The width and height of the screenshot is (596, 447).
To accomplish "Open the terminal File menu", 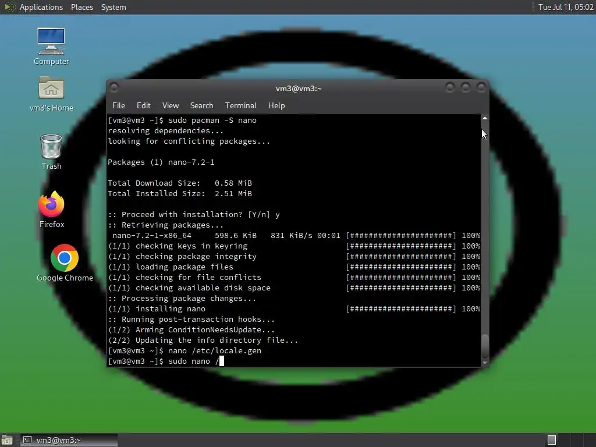I will click(x=119, y=106).
